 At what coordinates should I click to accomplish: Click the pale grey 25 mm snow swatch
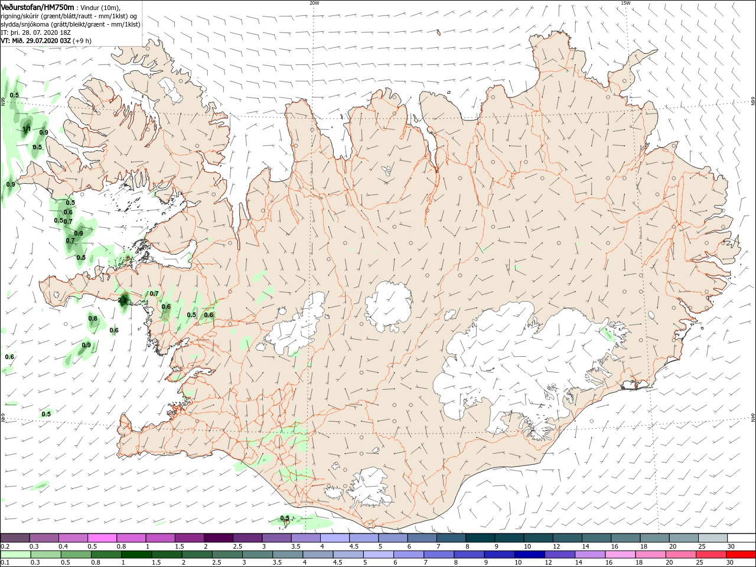click(x=712, y=537)
